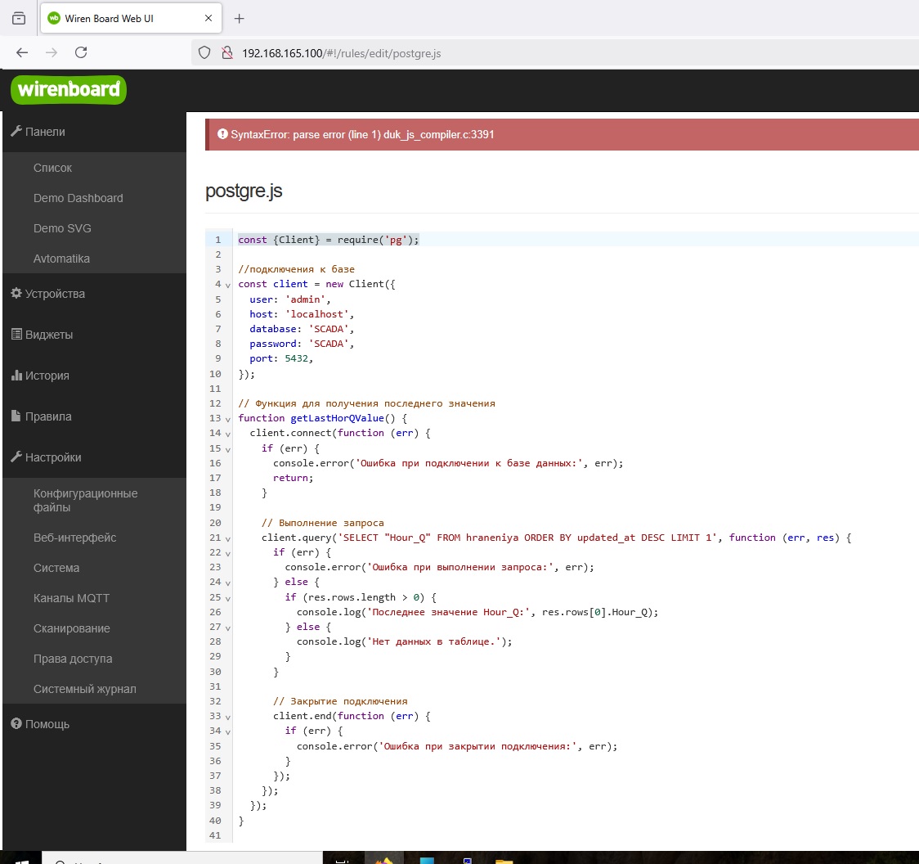Screen dimensions: 919x864
Task: Click the function getLastHorQValue() line
Action: [x=322, y=418]
